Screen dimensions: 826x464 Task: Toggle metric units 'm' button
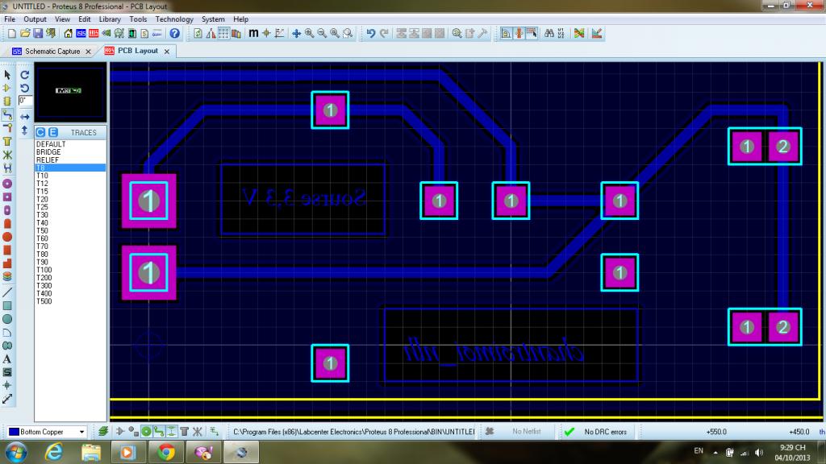pyautogui.click(x=253, y=34)
